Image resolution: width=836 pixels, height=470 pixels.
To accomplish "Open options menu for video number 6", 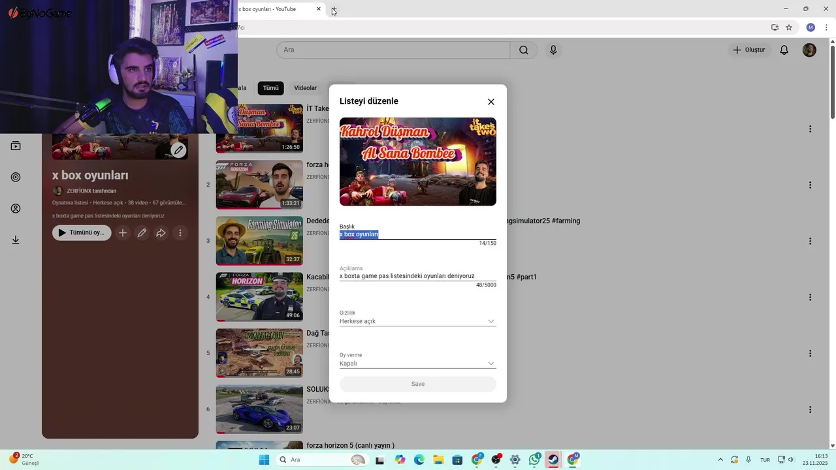I will (x=810, y=410).
